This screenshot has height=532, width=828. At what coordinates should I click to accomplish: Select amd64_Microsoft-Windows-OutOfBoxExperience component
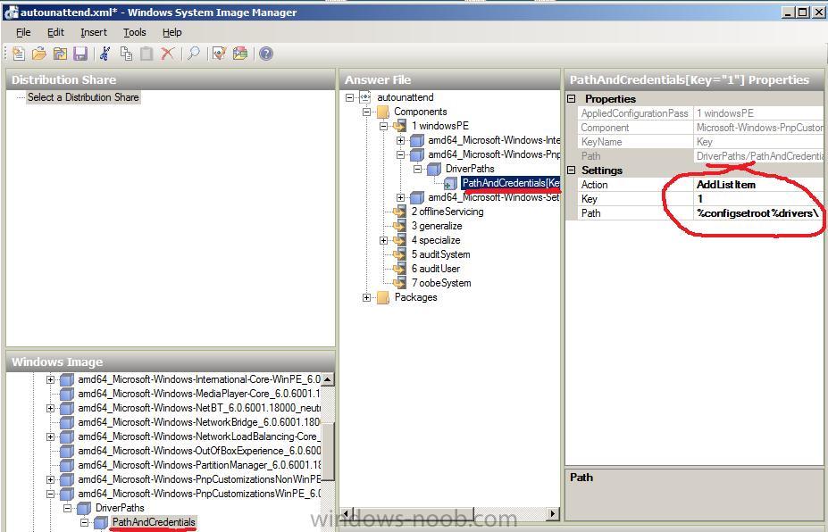pos(199,451)
